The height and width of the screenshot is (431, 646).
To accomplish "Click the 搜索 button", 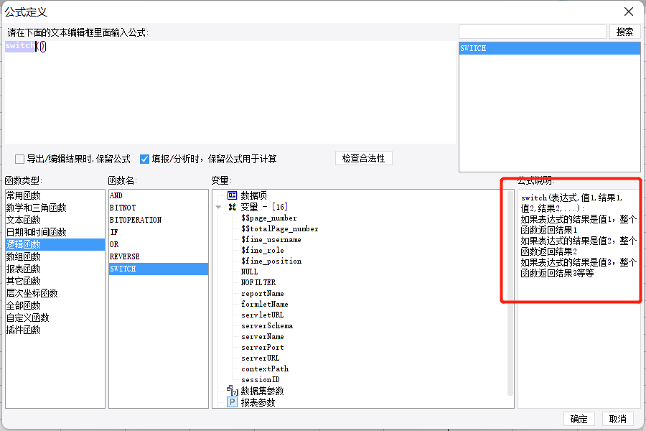I will [x=624, y=32].
